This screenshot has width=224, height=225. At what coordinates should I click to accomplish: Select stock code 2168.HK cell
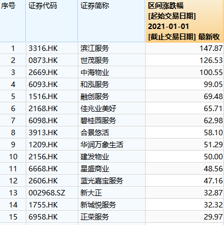tap(52, 108)
